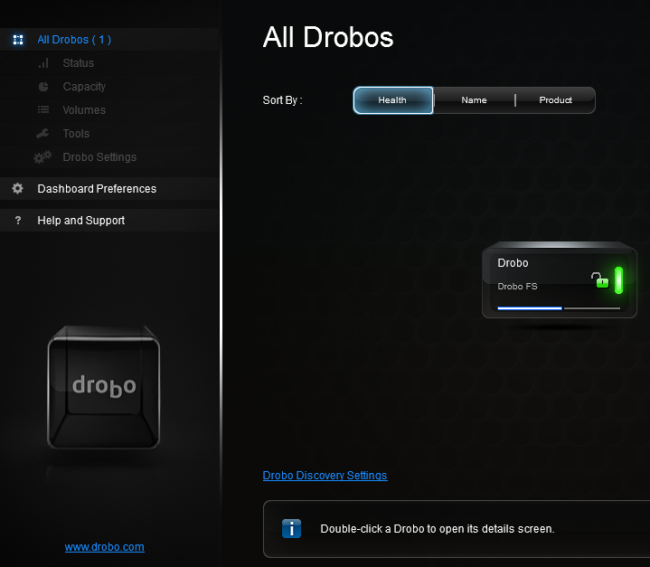
Task: Open Dashboard Preferences
Action: 109,189
